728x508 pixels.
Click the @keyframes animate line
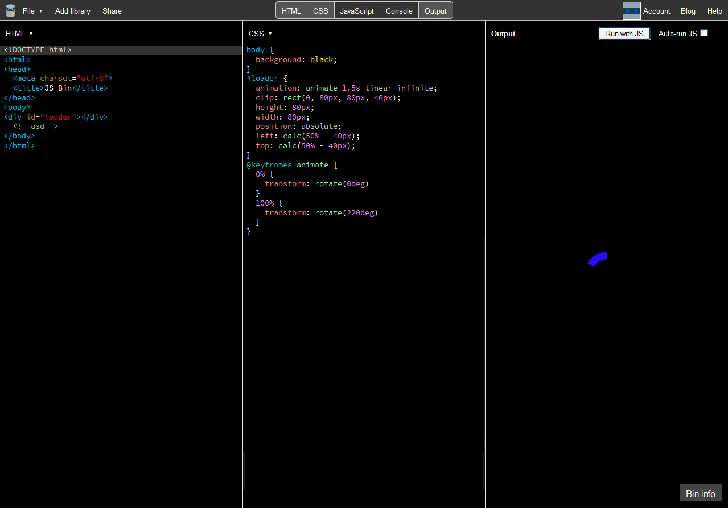pyautogui.click(x=292, y=165)
